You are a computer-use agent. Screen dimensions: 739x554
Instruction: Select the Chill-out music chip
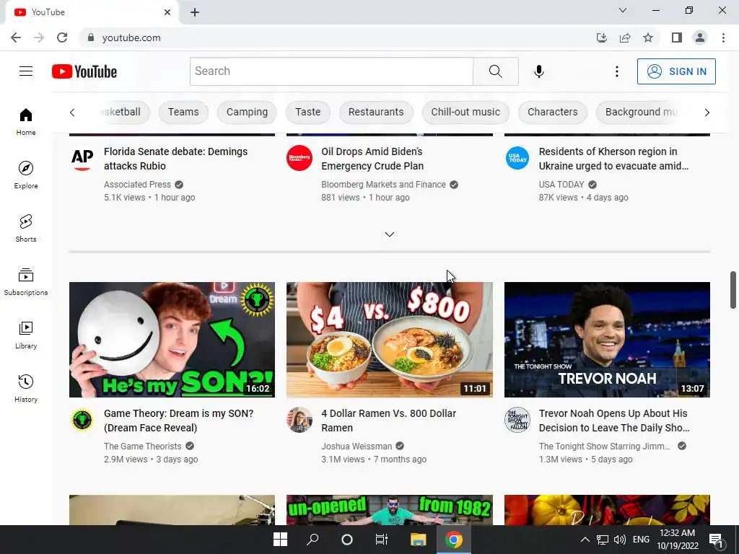pos(465,112)
